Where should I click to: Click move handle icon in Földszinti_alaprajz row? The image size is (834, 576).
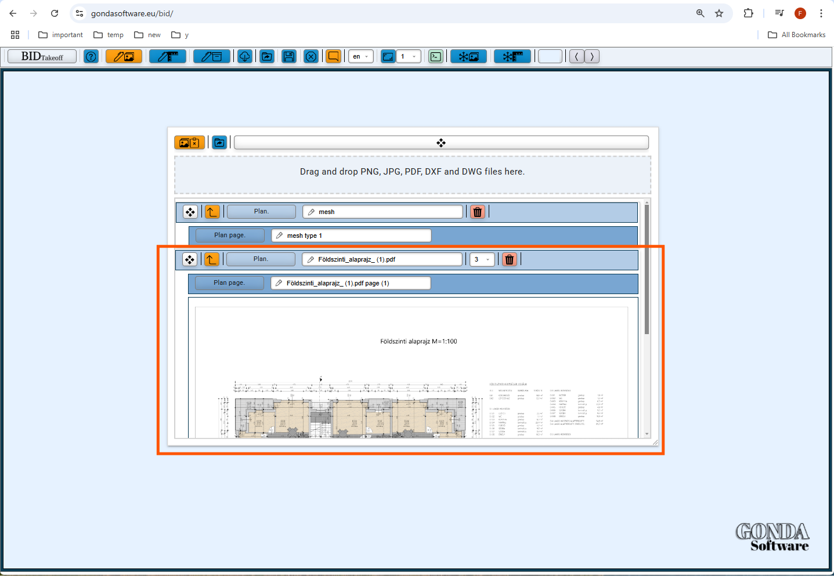click(x=190, y=259)
